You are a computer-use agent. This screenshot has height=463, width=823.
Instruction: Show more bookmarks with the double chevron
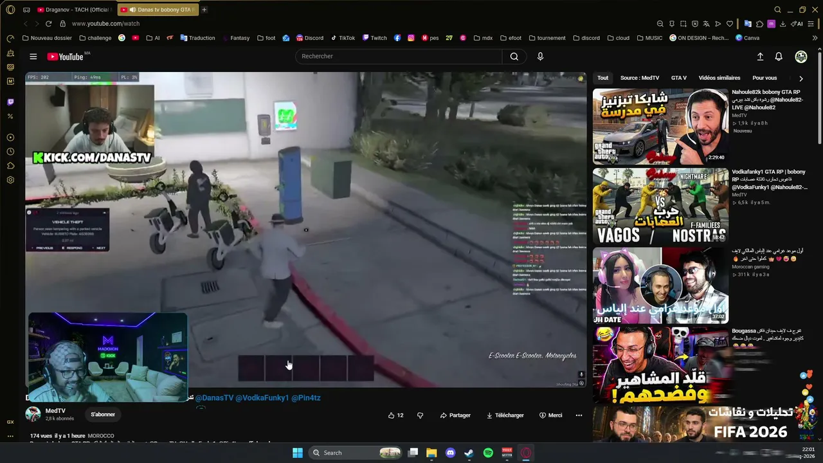click(x=815, y=38)
